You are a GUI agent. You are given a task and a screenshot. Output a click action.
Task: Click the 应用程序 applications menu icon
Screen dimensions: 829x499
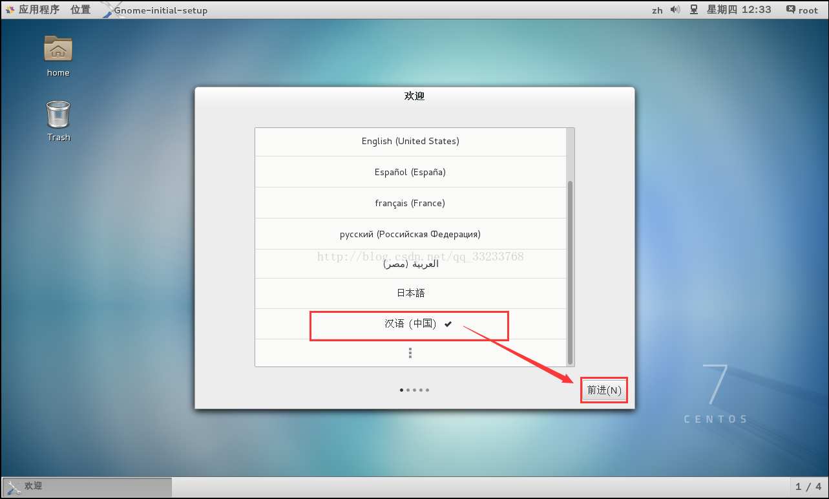[x=10, y=10]
